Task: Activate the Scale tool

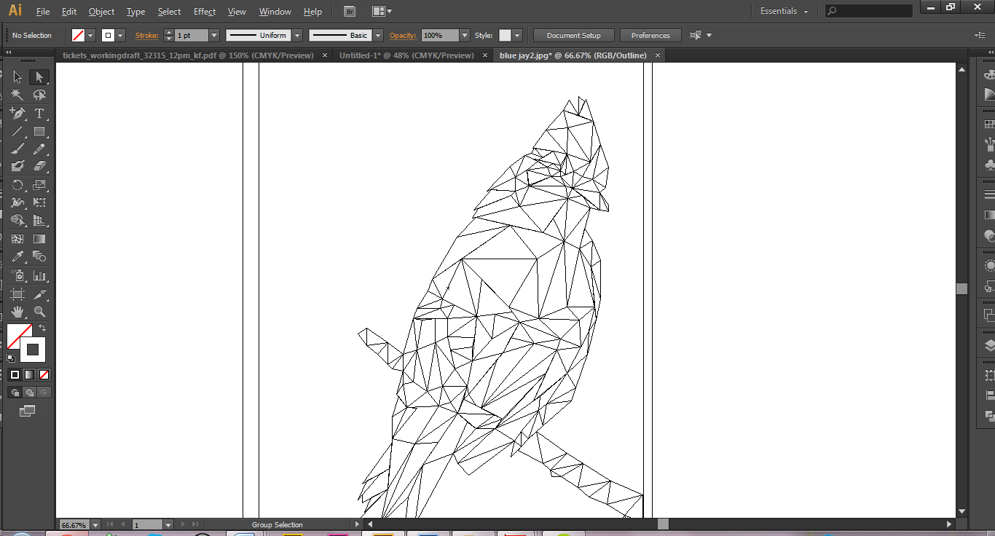Action: click(39, 185)
